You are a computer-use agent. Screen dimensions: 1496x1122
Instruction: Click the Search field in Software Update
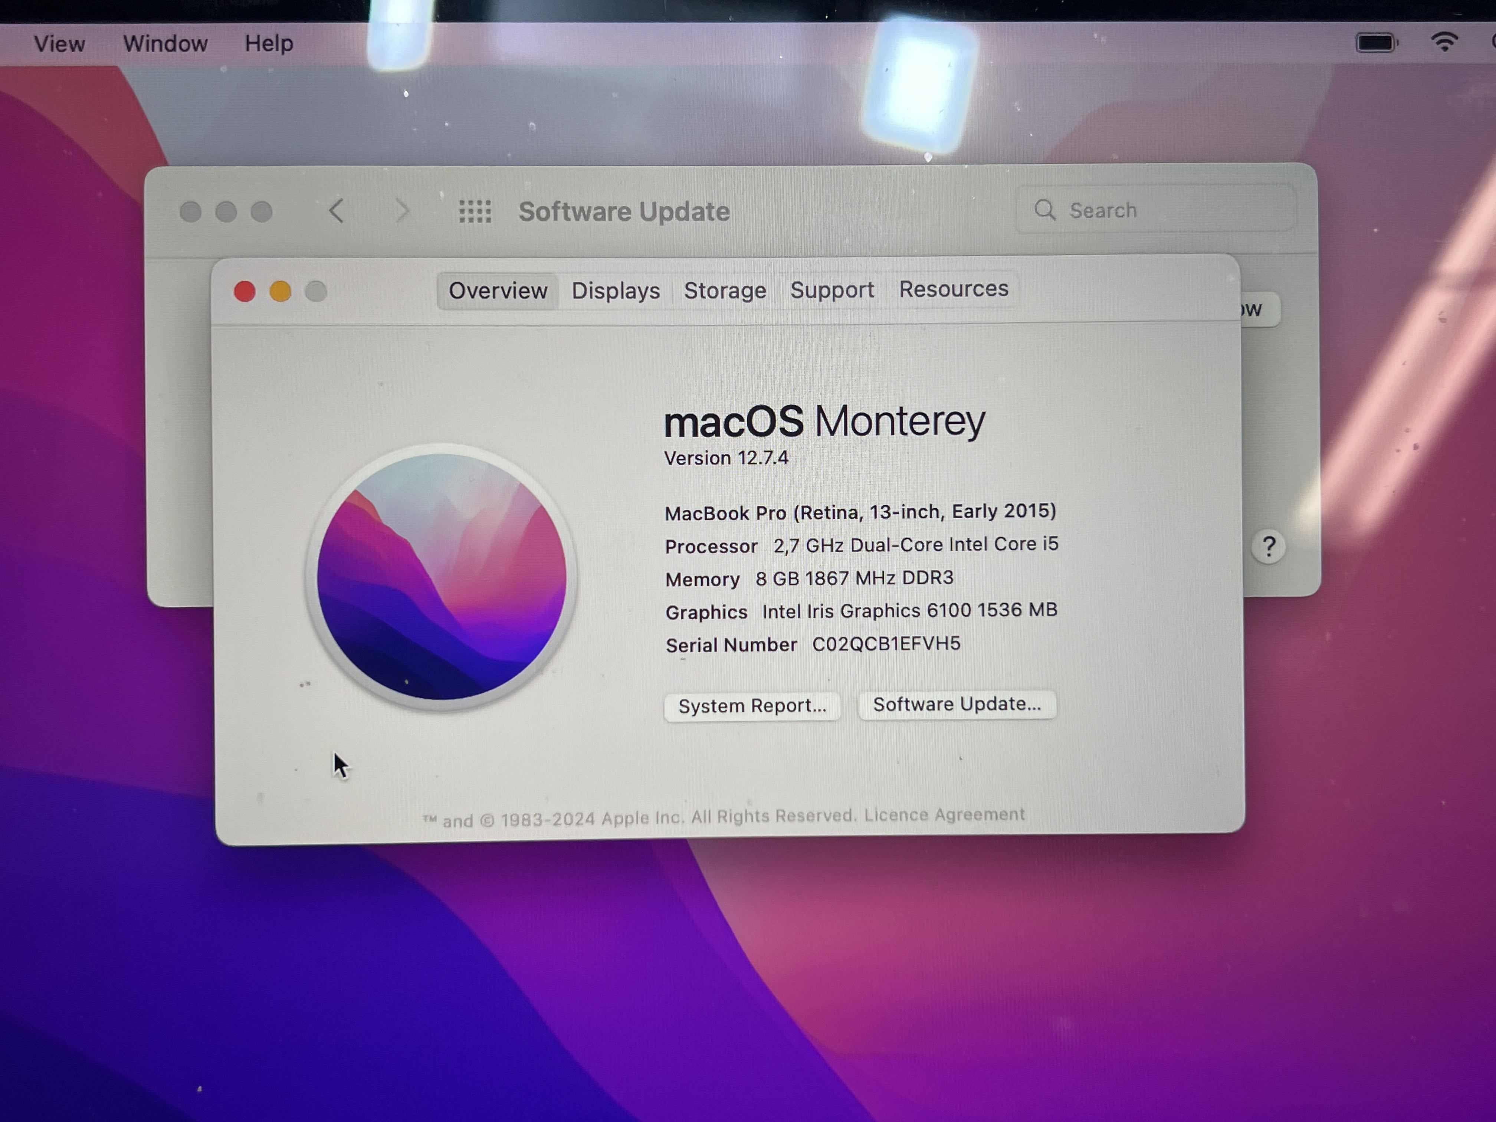pos(1157,210)
